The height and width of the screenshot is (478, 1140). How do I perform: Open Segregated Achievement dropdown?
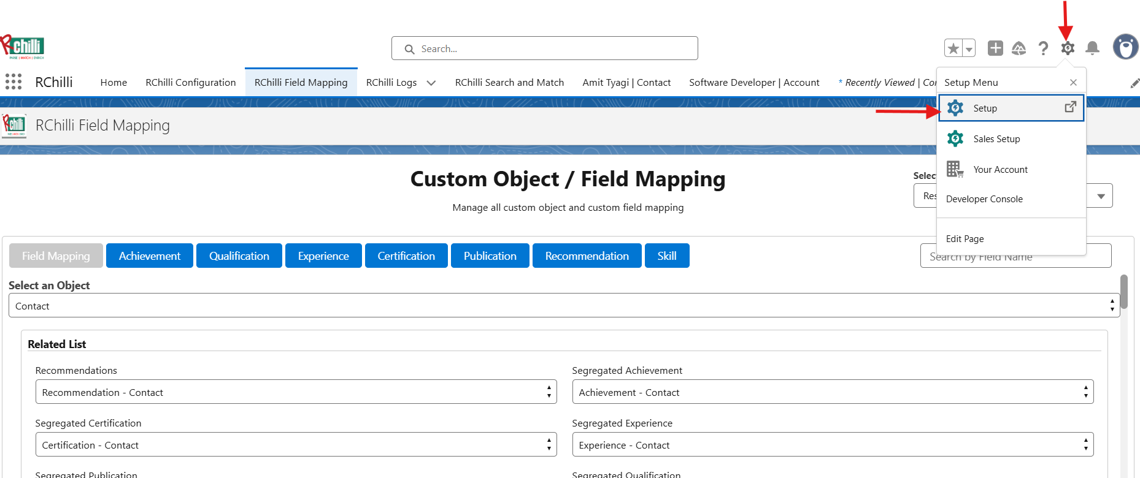833,392
